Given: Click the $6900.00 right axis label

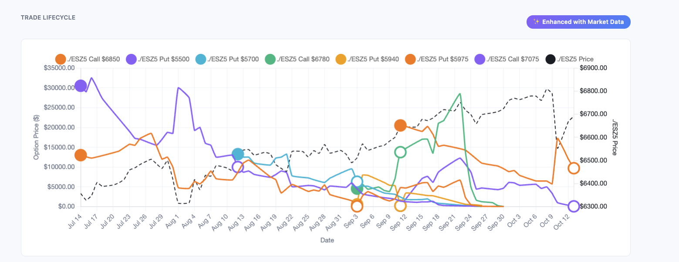Looking at the screenshot, I should pyautogui.click(x=593, y=68).
